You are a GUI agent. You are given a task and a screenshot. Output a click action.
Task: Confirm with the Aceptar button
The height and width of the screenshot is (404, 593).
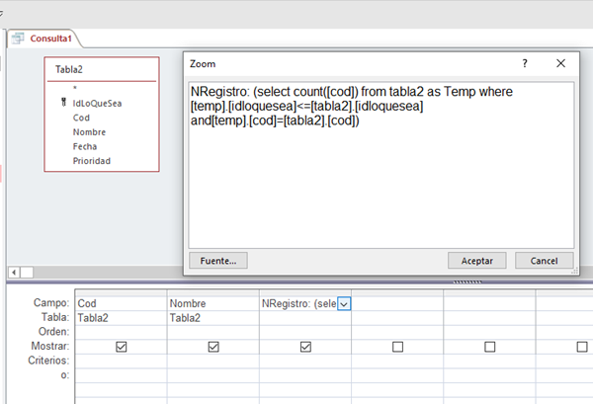[477, 261]
